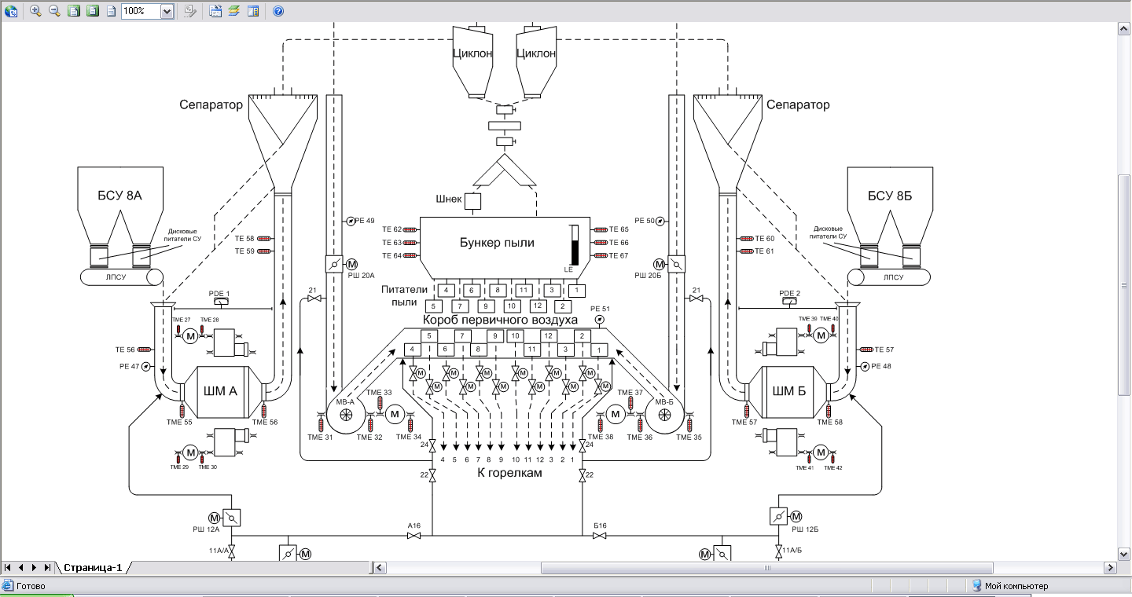Click the vertical scrollbar thumb

click(x=1124, y=284)
